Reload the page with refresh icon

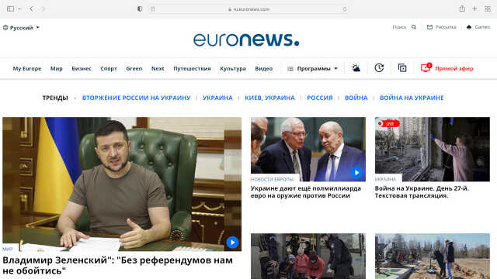[x=345, y=9]
